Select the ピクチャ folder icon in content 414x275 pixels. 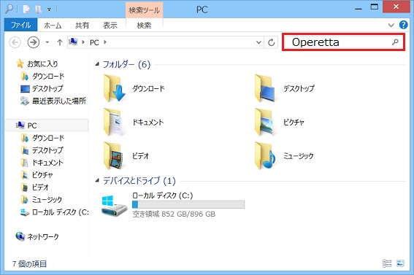pyautogui.click(x=264, y=122)
